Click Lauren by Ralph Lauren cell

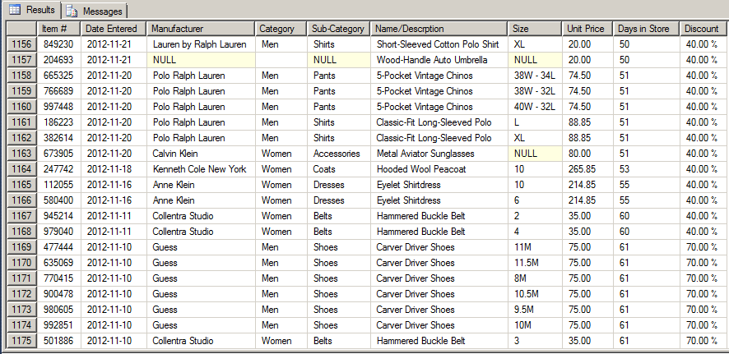click(x=201, y=44)
